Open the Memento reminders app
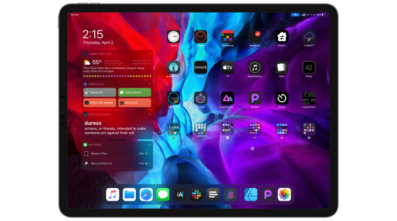Viewport: 397px width, 221px height. (255, 36)
